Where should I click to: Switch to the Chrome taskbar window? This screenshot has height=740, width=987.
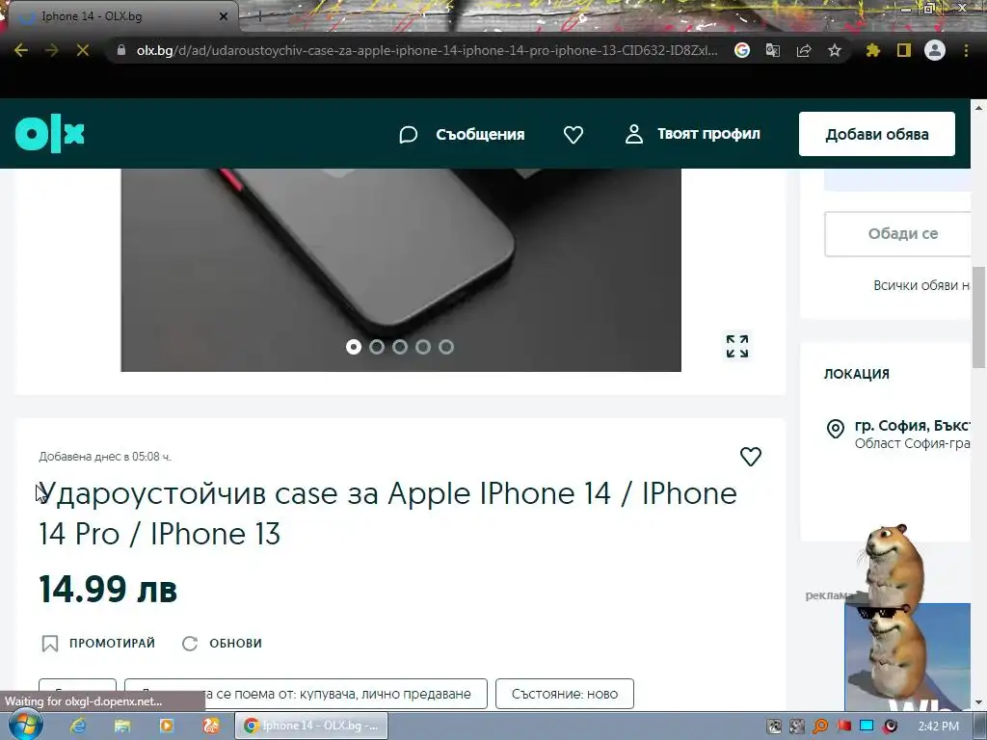[x=311, y=726]
